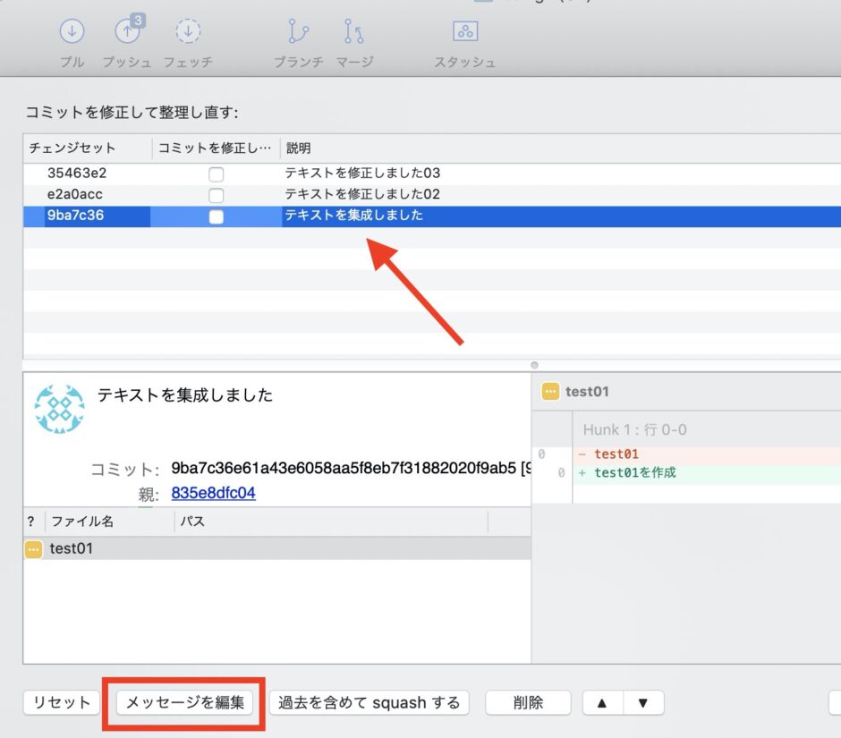Open parent commit link 835e8dfc04

click(214, 493)
